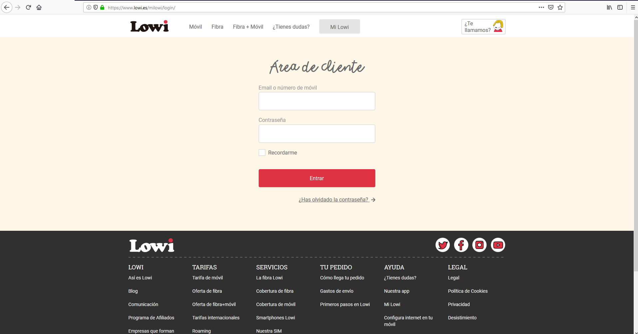Open Lowi's Twitter page via footer icon
Screen dimensions: 638x334
[x=443, y=245]
